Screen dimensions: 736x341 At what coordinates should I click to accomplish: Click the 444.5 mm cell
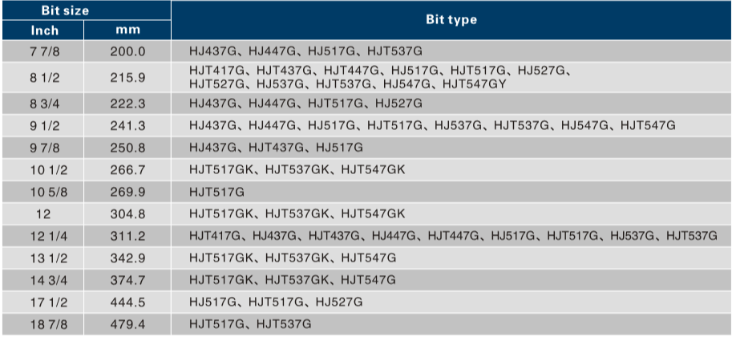(127, 302)
